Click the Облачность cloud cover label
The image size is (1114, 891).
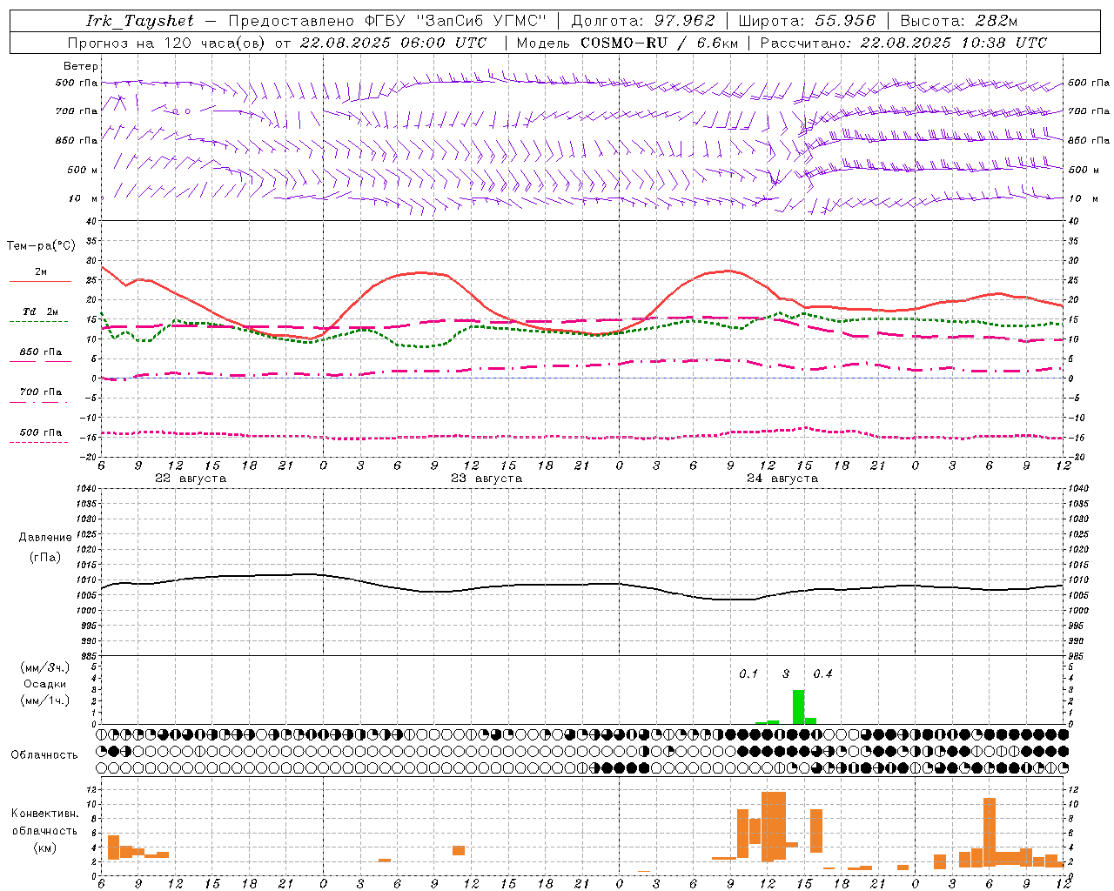coord(44,755)
